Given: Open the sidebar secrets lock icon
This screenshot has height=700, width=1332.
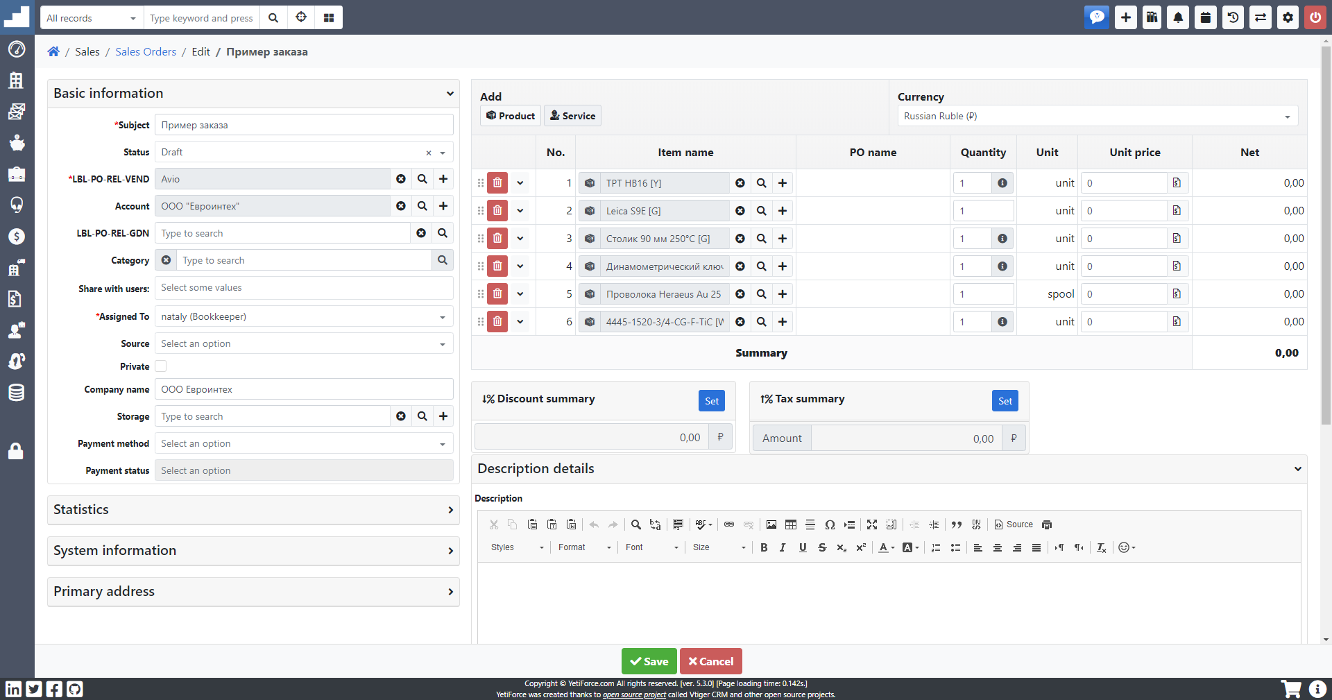Looking at the screenshot, I should click(16, 452).
